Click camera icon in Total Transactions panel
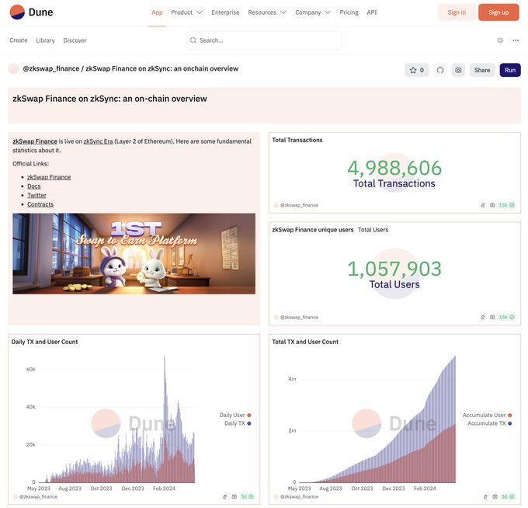The image size is (528, 508). (x=492, y=205)
